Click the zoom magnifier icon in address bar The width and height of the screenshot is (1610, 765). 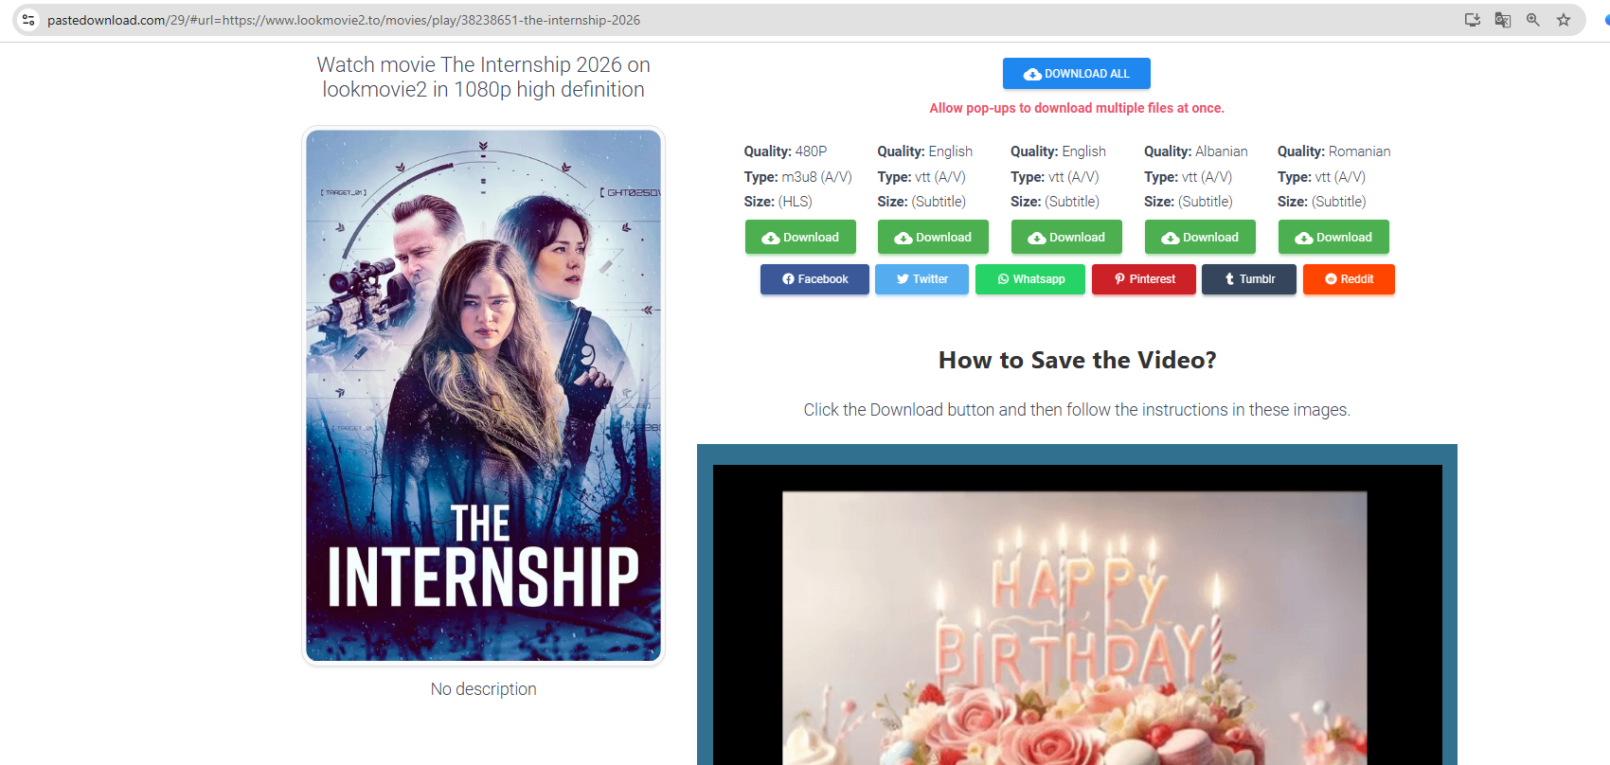point(1533,20)
